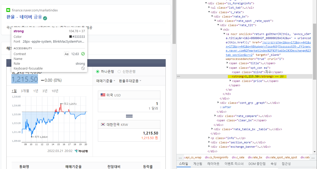Click the South Korea flag icon

pos(103,124)
